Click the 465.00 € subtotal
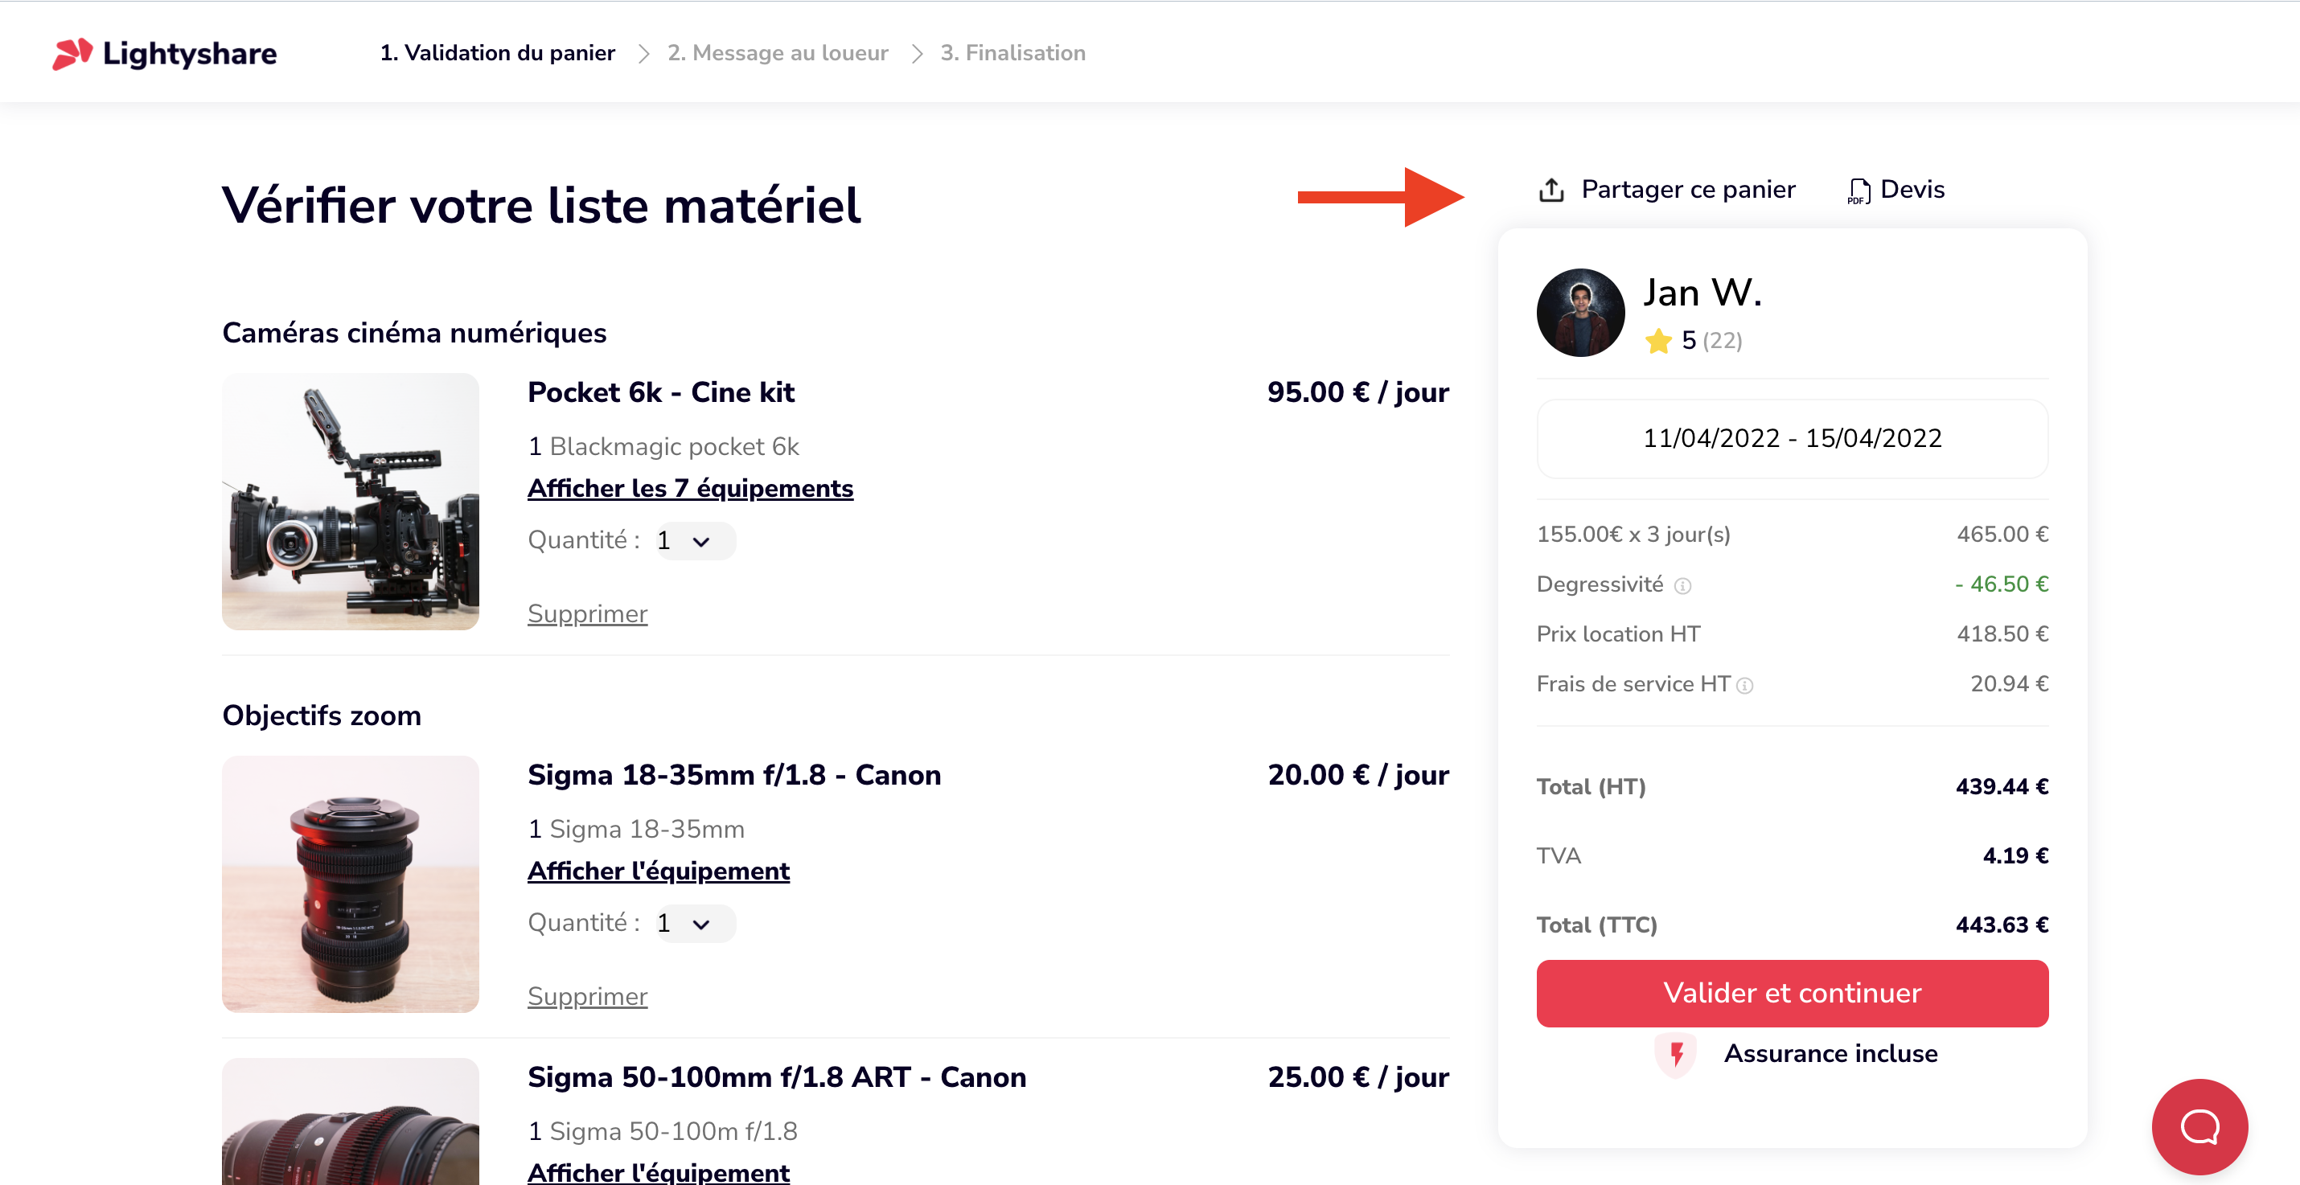The image size is (2300, 1185). click(x=2002, y=535)
